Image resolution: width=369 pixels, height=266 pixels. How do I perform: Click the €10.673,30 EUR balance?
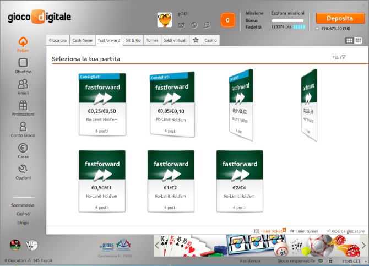coord(336,29)
